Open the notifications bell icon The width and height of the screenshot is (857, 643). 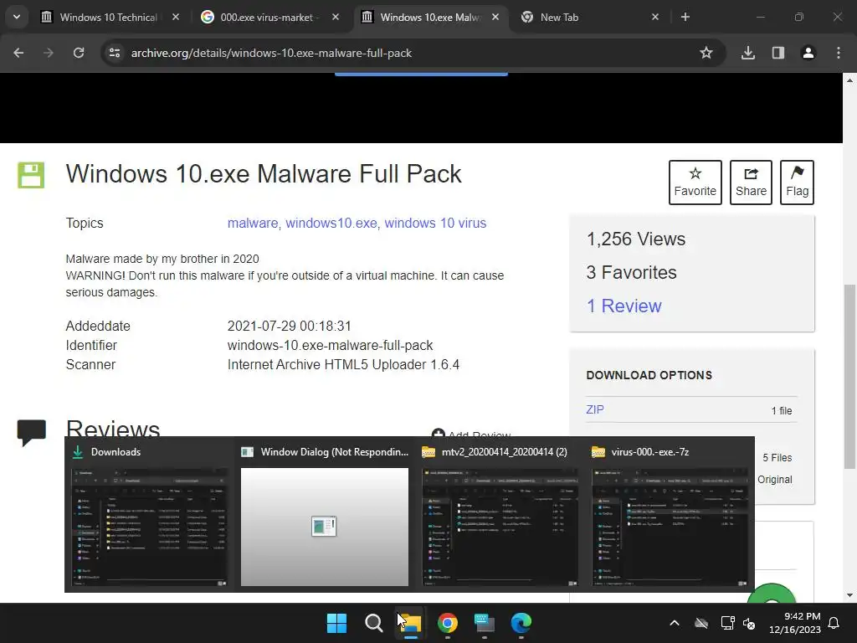pyautogui.click(x=834, y=623)
